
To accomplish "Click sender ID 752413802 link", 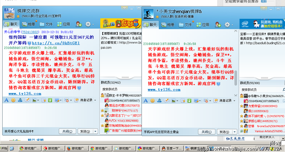I will (x=30, y=32).
